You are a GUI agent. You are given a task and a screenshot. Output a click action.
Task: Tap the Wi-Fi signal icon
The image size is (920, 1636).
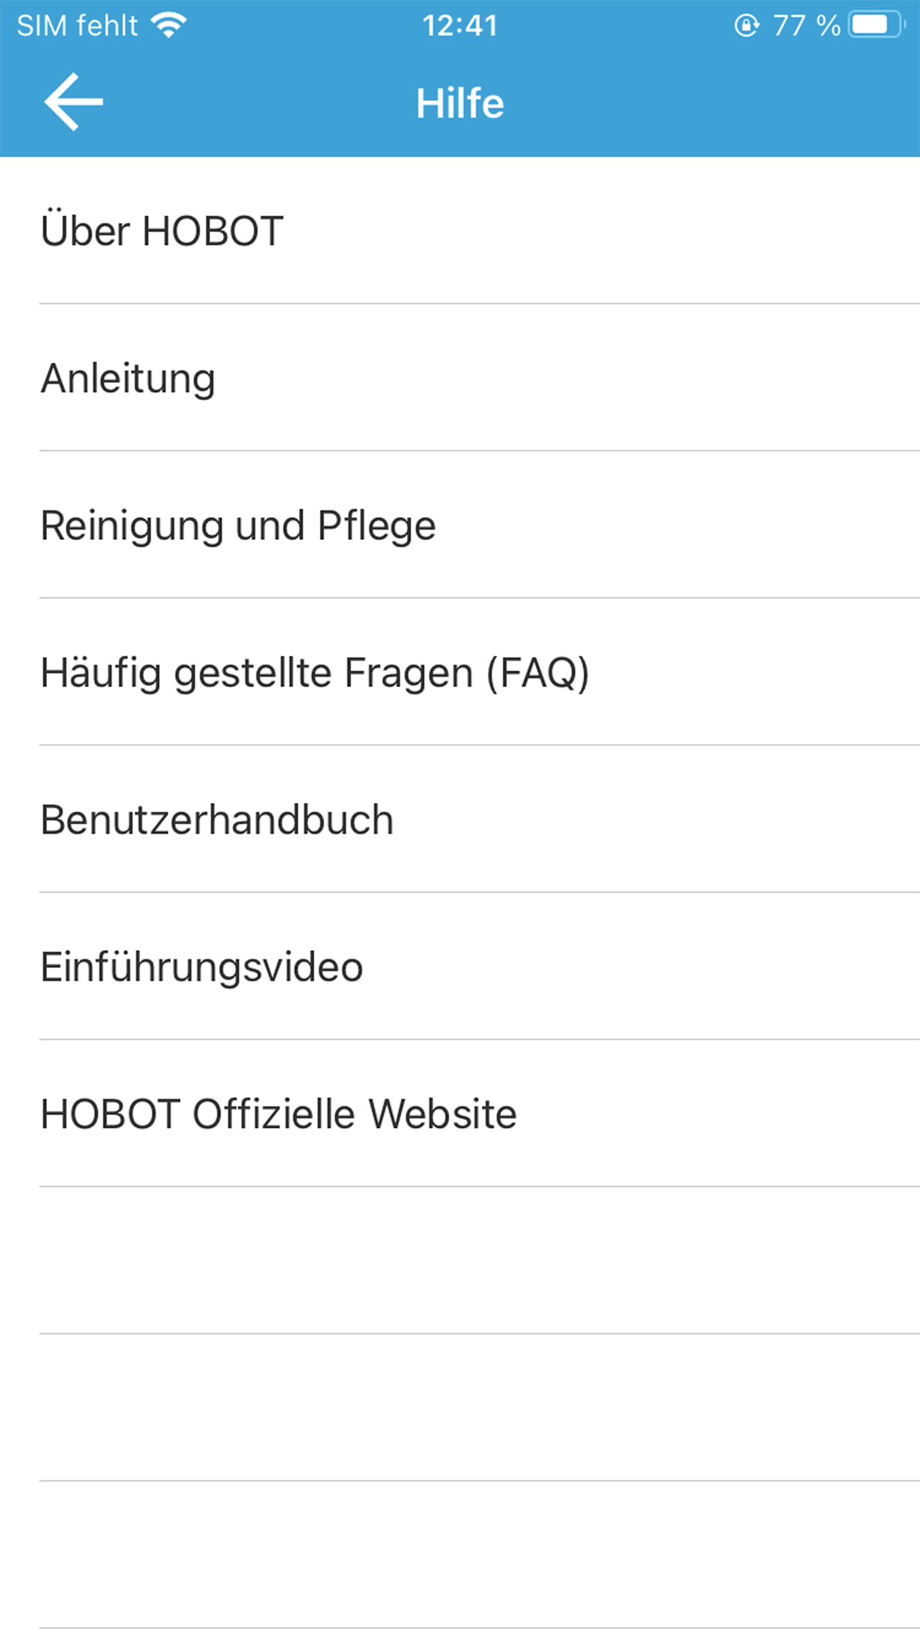coord(169,26)
